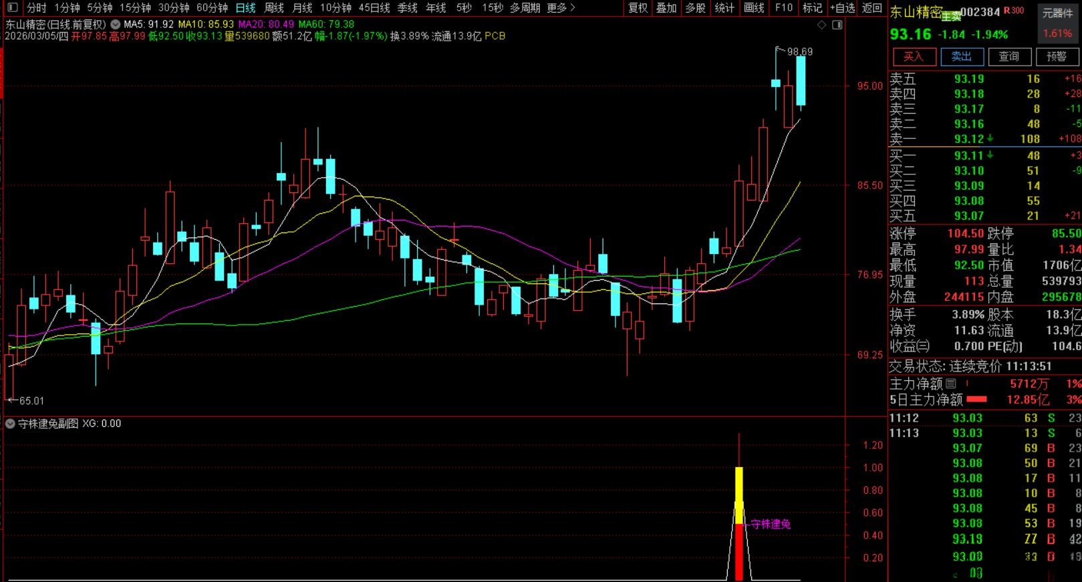Expand the 更多 periods menu

coord(560,8)
